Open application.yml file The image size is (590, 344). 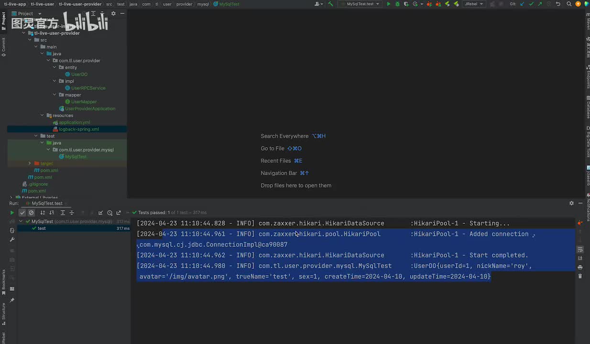pos(75,122)
